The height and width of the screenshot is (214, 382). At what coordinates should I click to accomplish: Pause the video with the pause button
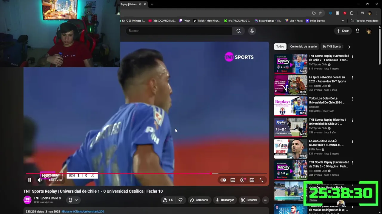(x=30, y=180)
